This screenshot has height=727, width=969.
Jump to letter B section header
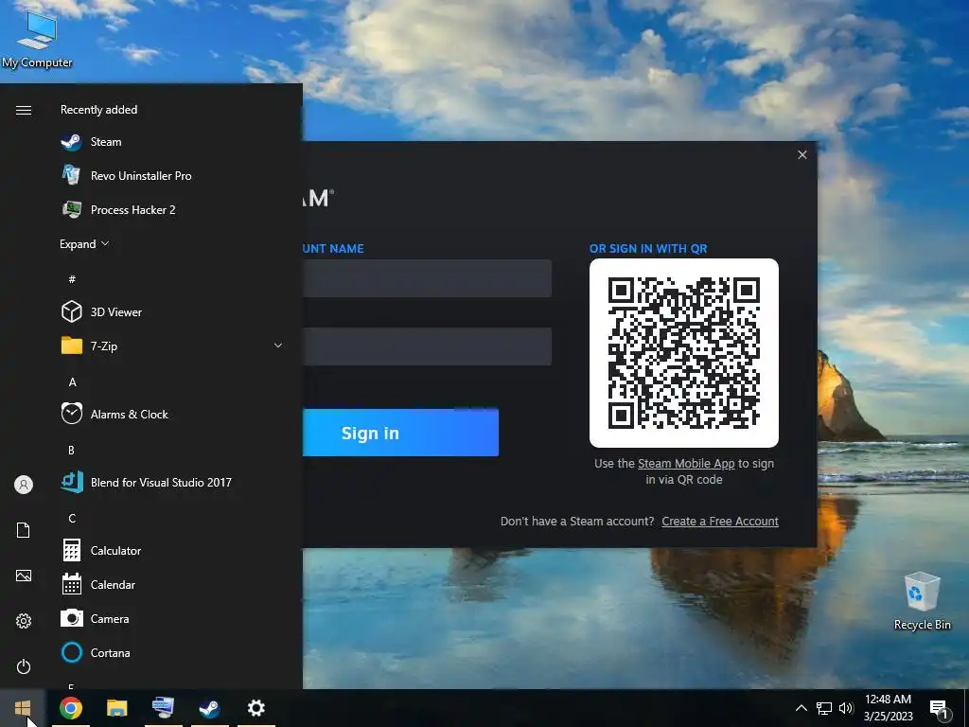point(71,450)
